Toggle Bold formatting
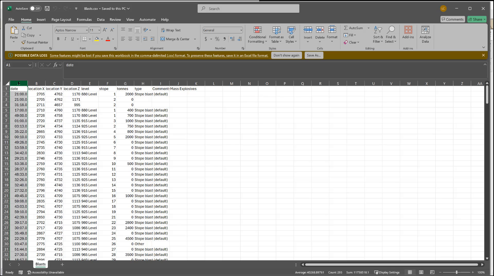This screenshot has width=494, height=276. pyautogui.click(x=58, y=39)
